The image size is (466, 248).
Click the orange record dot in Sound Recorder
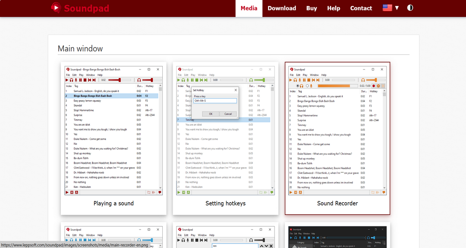tap(374, 86)
